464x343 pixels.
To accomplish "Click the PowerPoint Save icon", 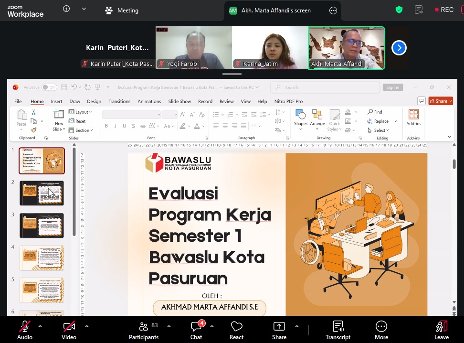I will (x=64, y=87).
